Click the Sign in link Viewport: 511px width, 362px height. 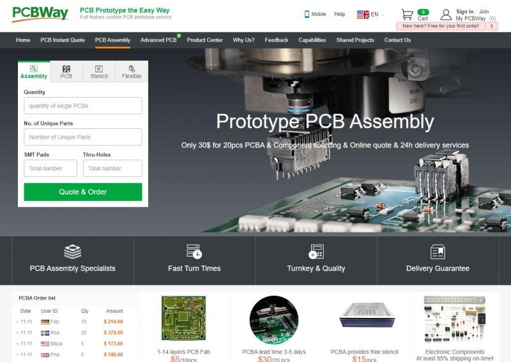click(x=464, y=11)
